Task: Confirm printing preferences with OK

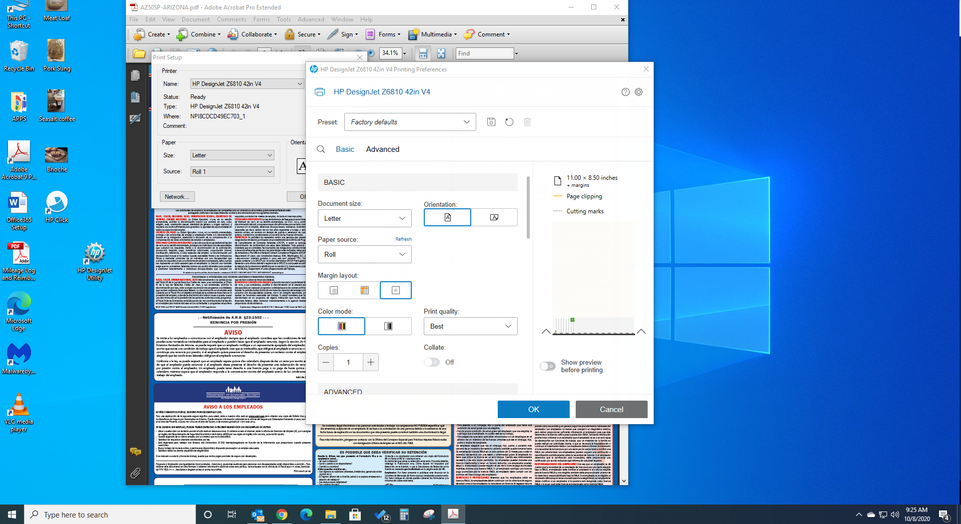Action: (x=534, y=409)
